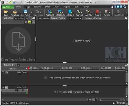The height and width of the screenshot is (106, 129).
Task: Click the new project icon in title bar
Action: (7, 2)
